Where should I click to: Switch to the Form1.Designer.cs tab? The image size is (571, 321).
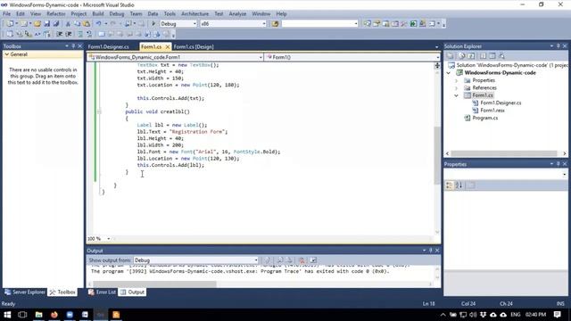pyautogui.click(x=108, y=46)
